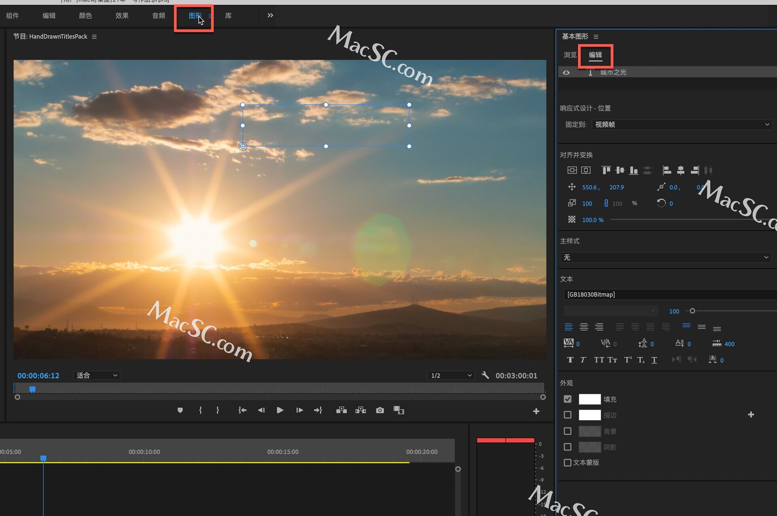Switch to the 效果 workspace
This screenshot has width=777, height=516.
pyautogui.click(x=122, y=15)
